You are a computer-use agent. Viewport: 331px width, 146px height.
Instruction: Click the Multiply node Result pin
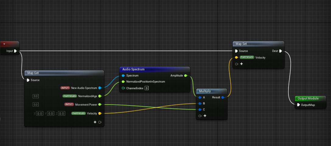pyautogui.click(x=223, y=97)
